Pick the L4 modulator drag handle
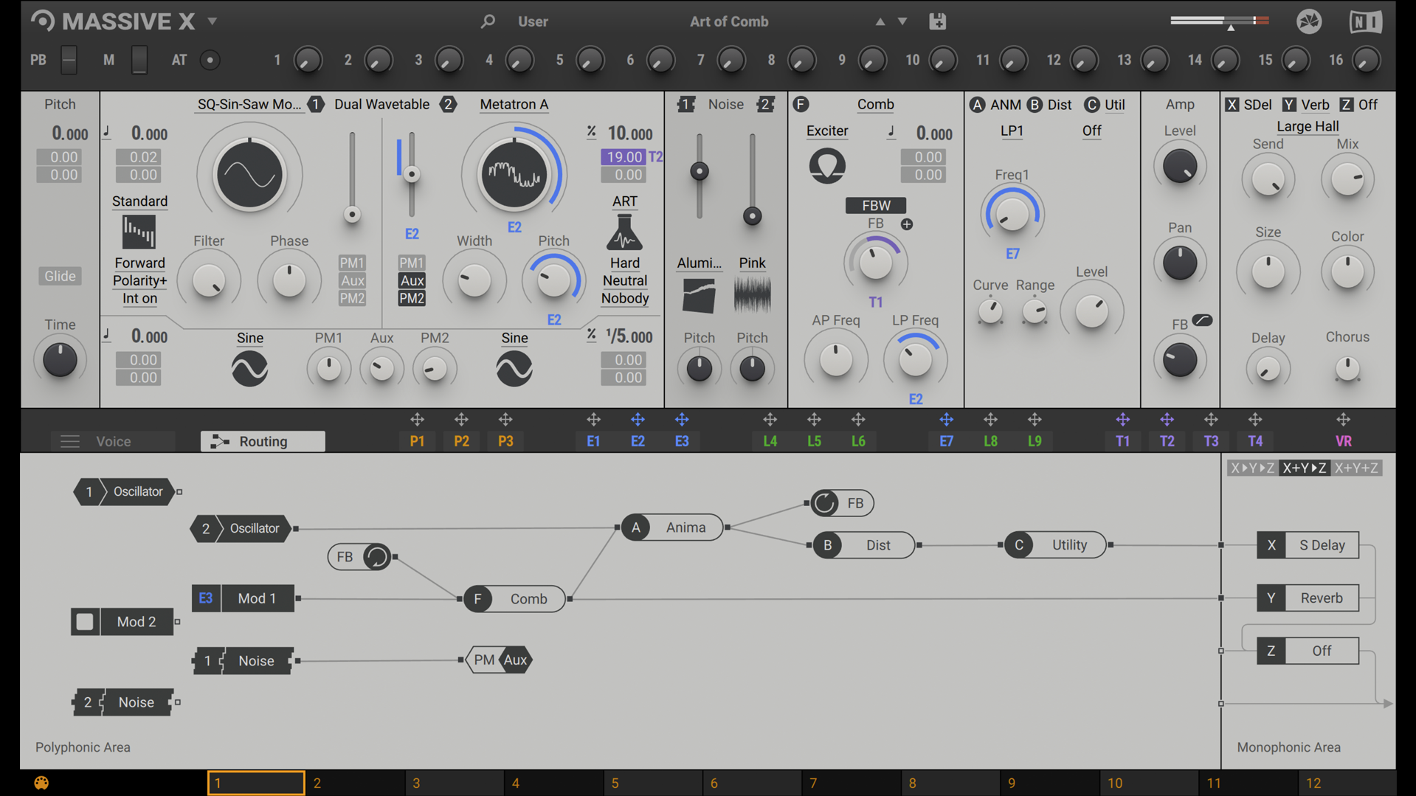This screenshot has width=1416, height=796. (x=770, y=420)
